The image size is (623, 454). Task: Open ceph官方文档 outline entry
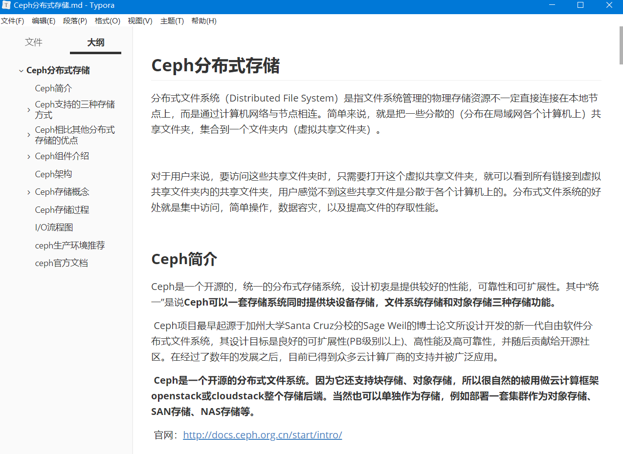click(x=62, y=263)
